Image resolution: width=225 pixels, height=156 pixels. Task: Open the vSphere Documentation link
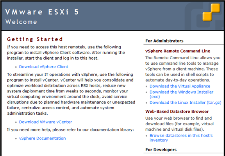click(42, 138)
